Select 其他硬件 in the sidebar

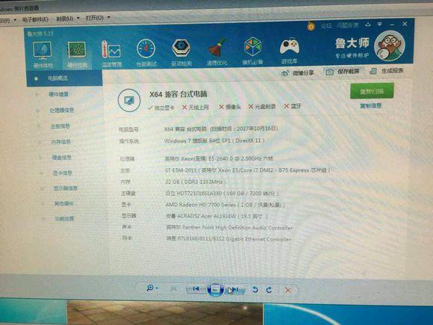63,204
